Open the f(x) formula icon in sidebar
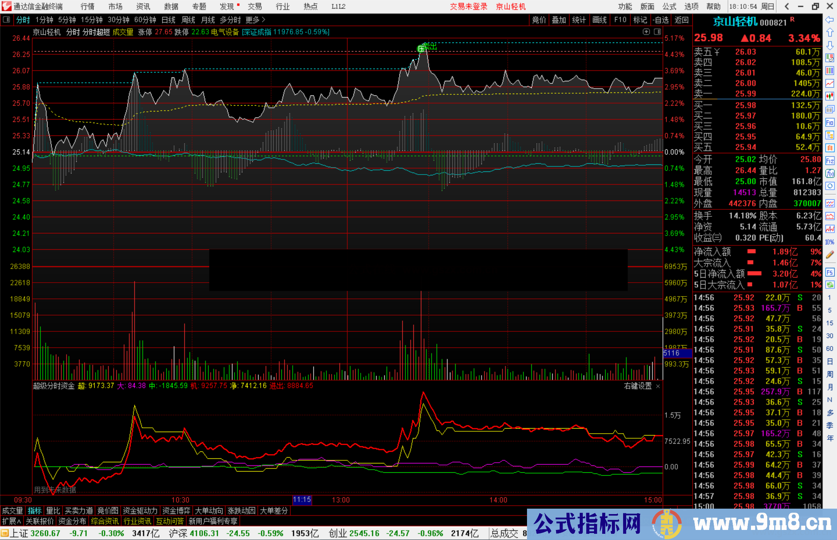Image resolution: width=837 pixels, height=540 pixels. pyautogui.click(x=830, y=173)
